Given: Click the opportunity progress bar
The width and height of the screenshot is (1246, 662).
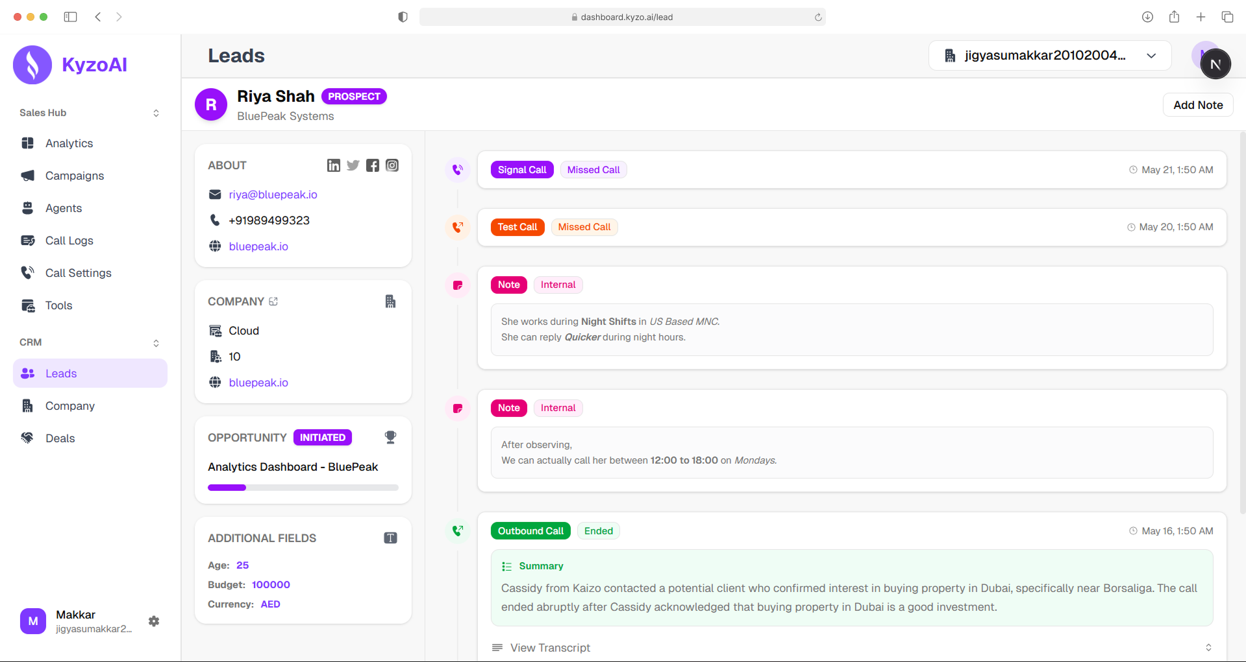Looking at the screenshot, I should click(x=303, y=488).
